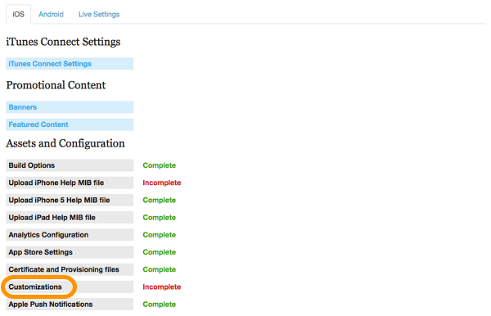This screenshot has height=316, width=491.
Task: Open the Banners link
Action: 70,107
